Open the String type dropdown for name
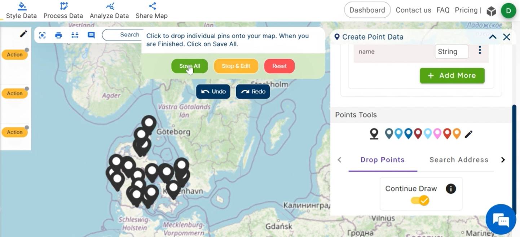Image resolution: width=520 pixels, height=237 pixels. coord(452,52)
